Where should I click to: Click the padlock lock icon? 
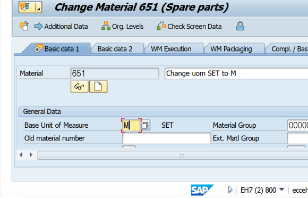(240, 26)
